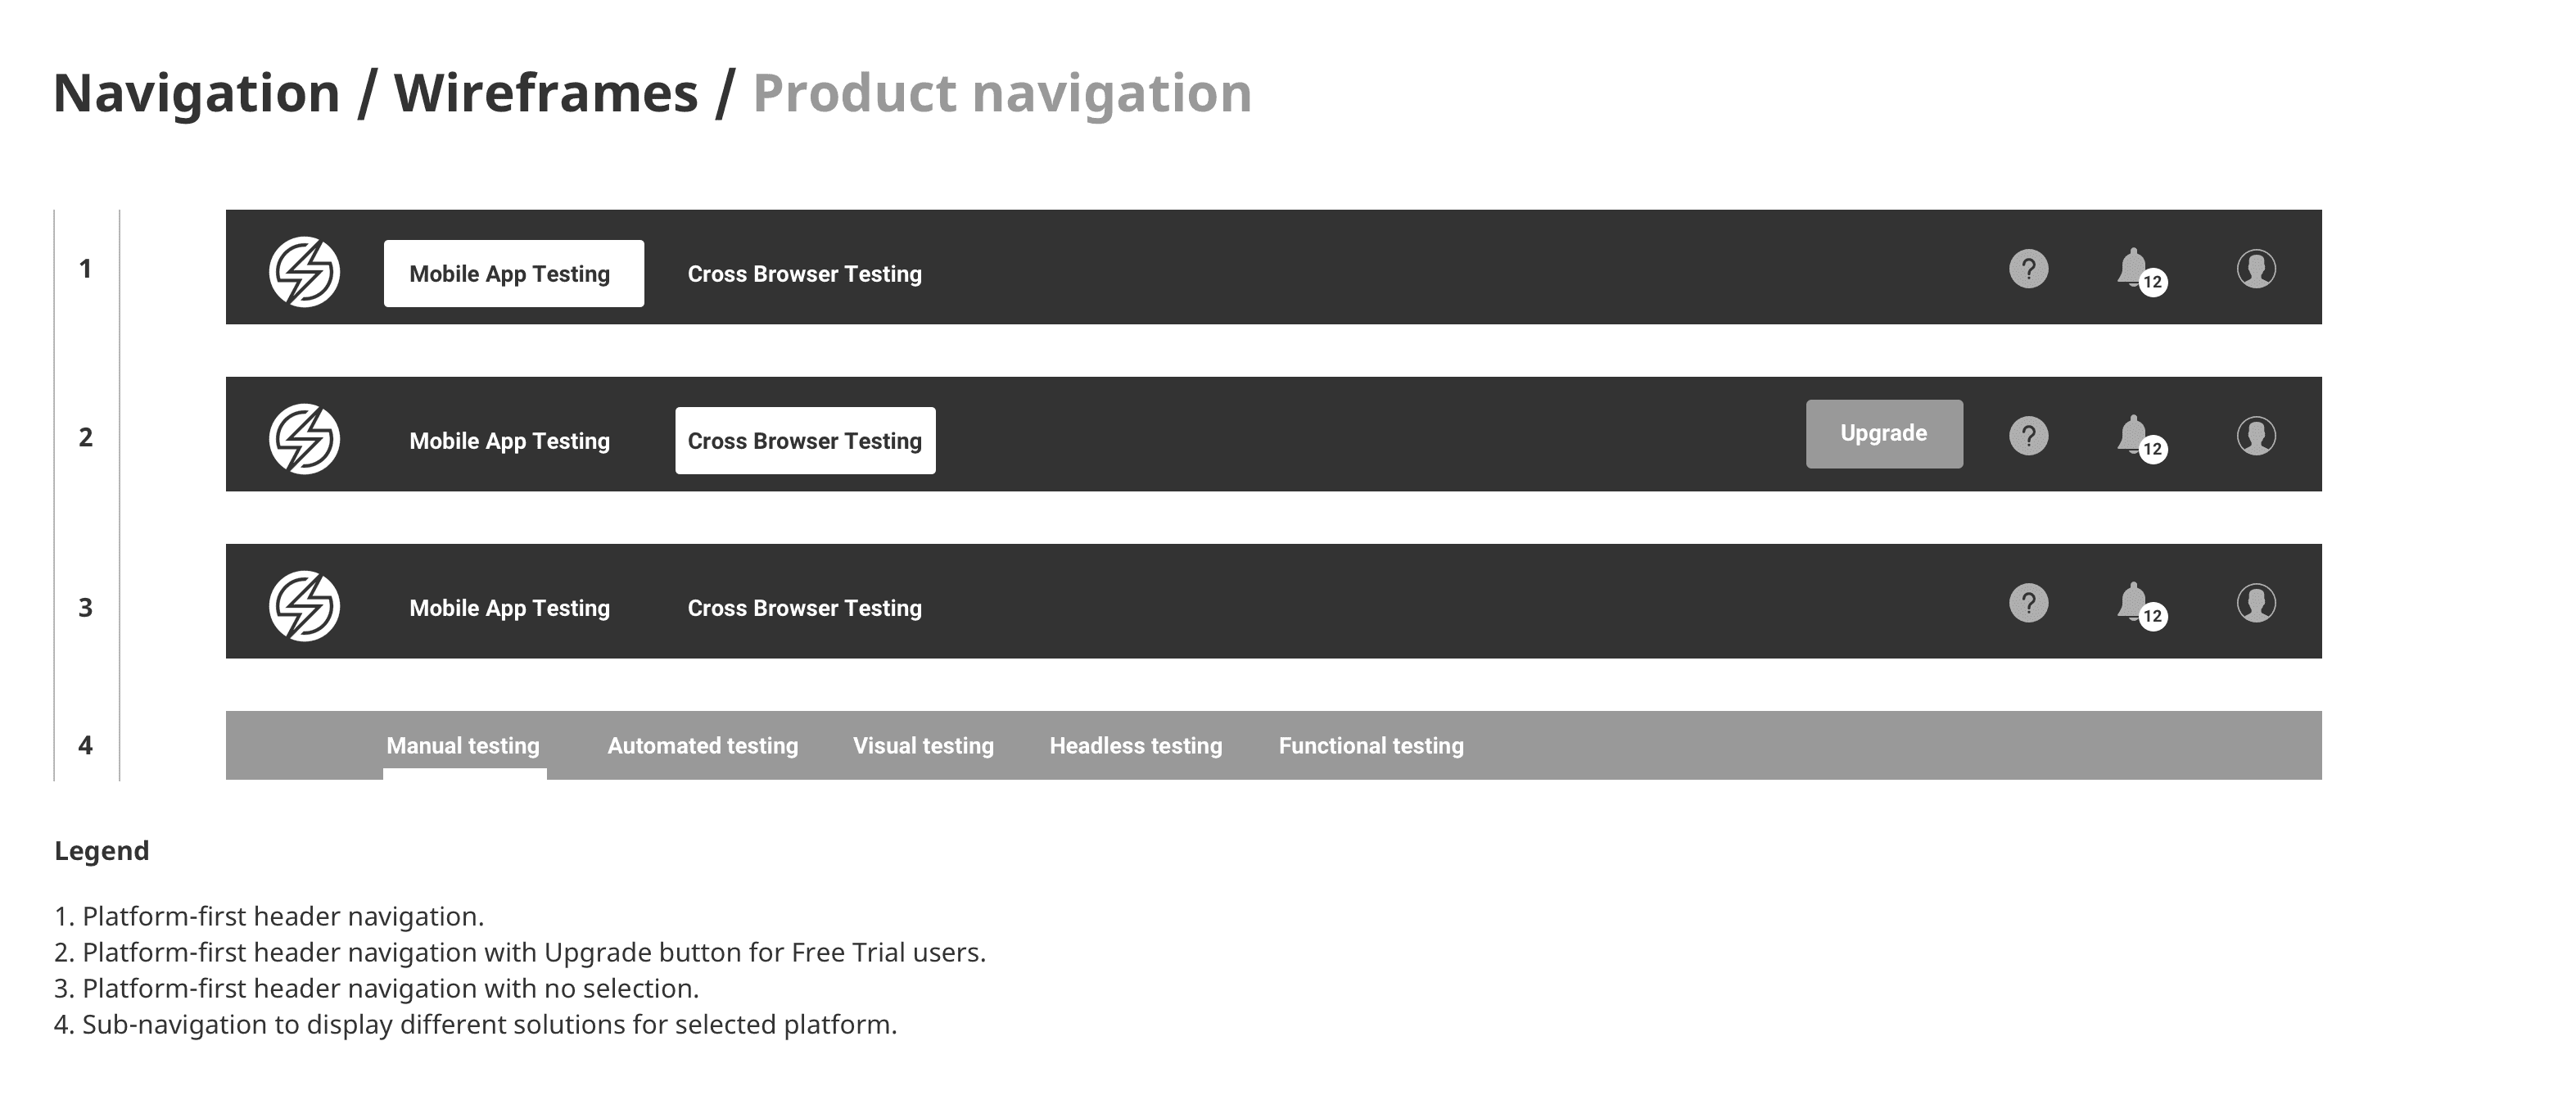Open the Visual testing tab
Viewport: 2576px width, 1109px height.
coord(923,746)
